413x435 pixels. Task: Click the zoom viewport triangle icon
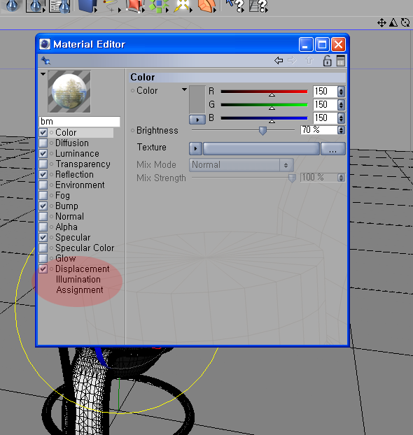(393, 22)
